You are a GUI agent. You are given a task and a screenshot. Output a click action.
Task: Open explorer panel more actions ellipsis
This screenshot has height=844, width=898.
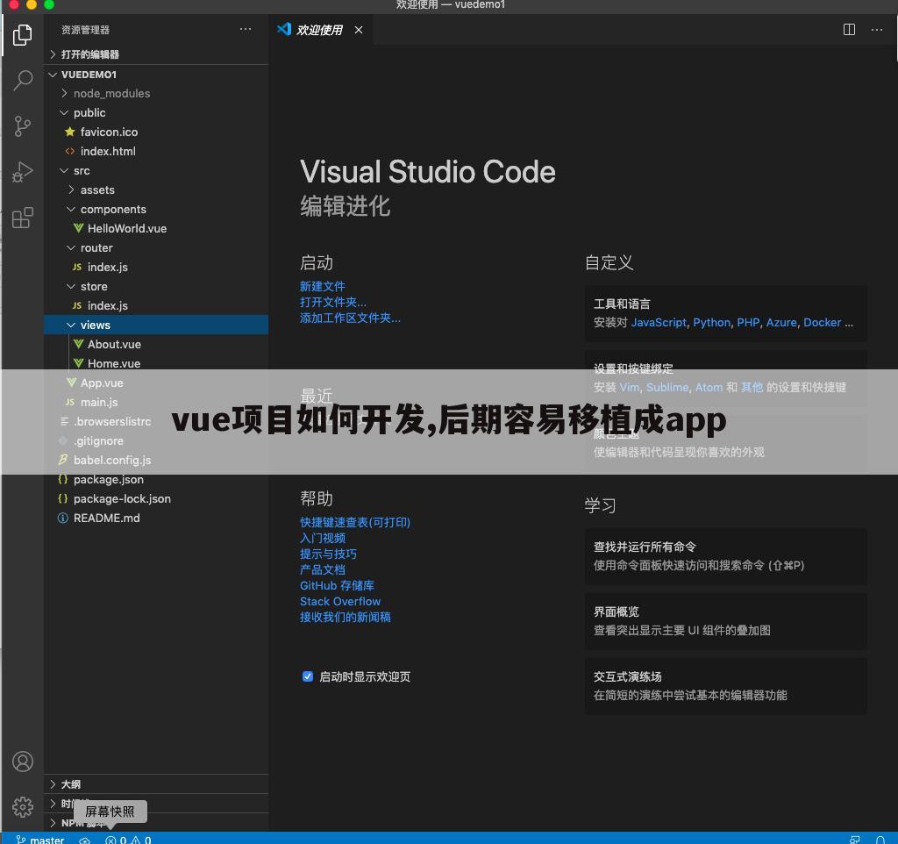(x=246, y=29)
